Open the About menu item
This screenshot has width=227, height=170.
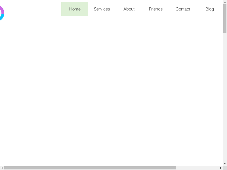129,9
